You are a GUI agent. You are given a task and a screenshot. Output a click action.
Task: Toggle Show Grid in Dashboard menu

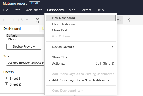tap(81, 30)
